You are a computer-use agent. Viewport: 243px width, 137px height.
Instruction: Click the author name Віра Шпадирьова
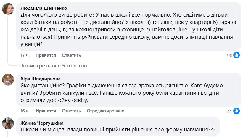click(41, 79)
